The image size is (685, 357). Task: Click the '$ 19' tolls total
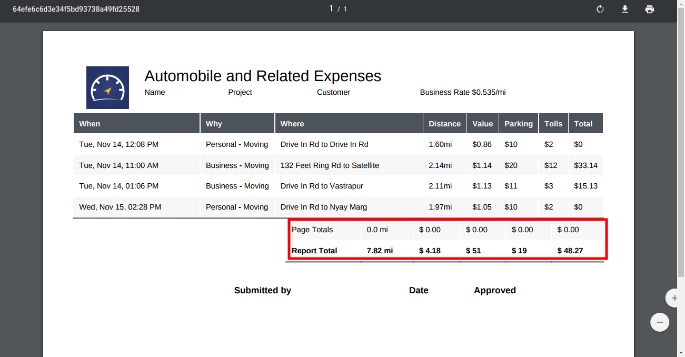519,251
